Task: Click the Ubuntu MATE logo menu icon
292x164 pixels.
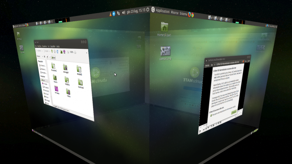Action: pyautogui.click(x=153, y=9)
